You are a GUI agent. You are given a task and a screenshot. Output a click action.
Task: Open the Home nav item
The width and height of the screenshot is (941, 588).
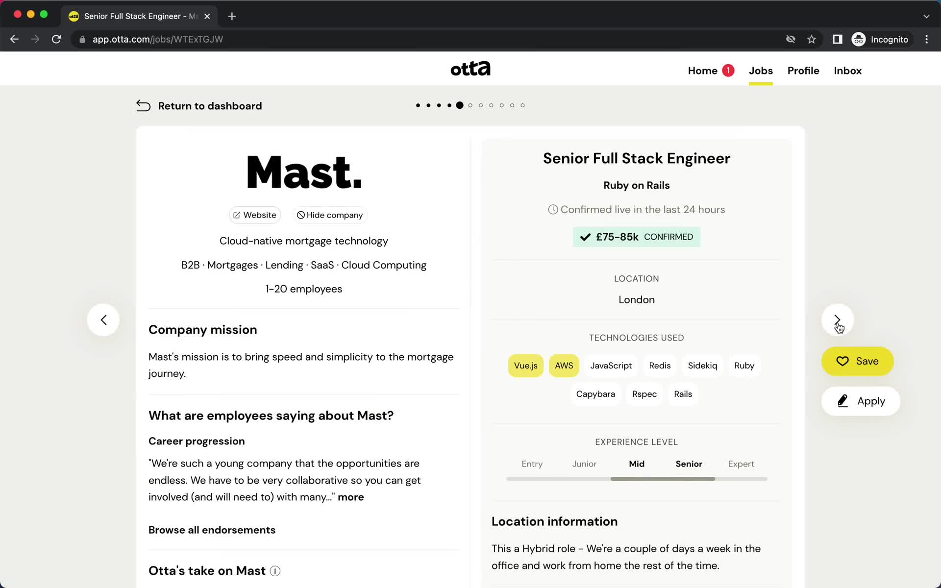point(702,71)
